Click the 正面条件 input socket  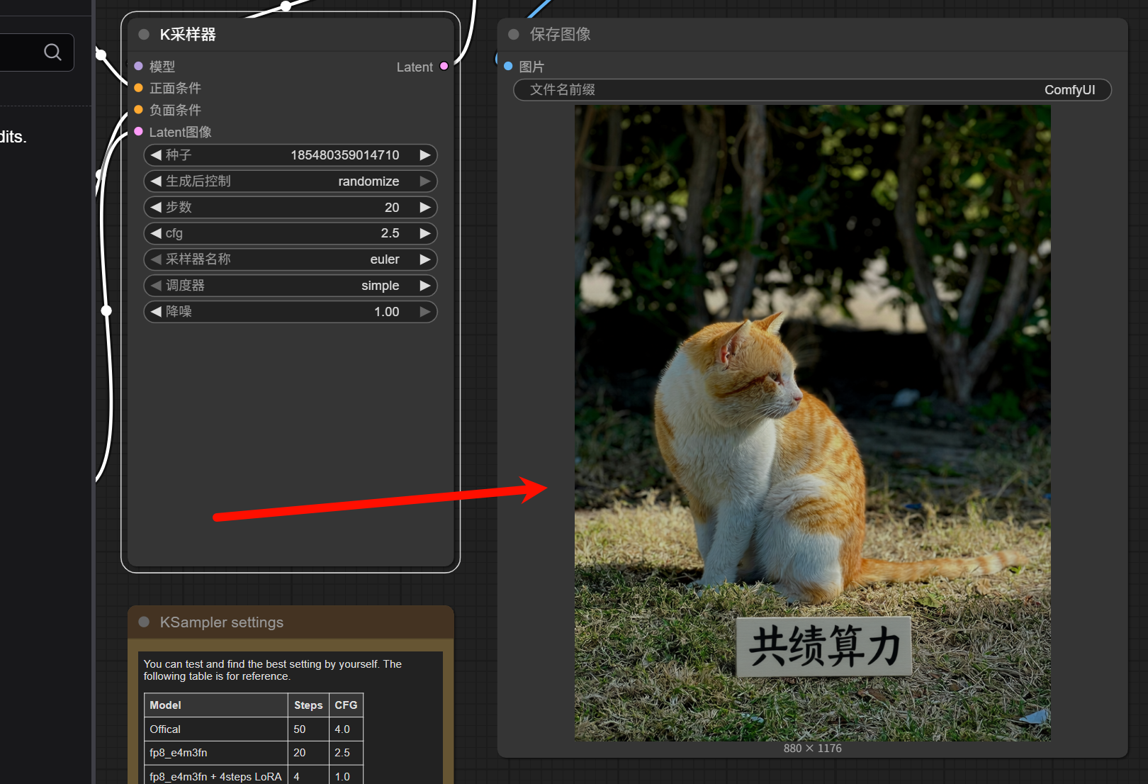139,88
